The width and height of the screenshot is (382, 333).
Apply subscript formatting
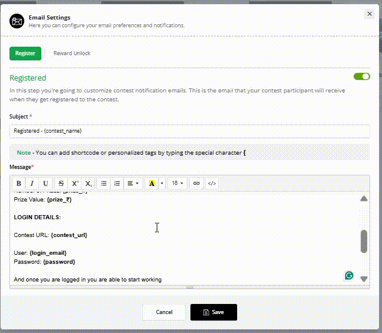click(x=88, y=183)
